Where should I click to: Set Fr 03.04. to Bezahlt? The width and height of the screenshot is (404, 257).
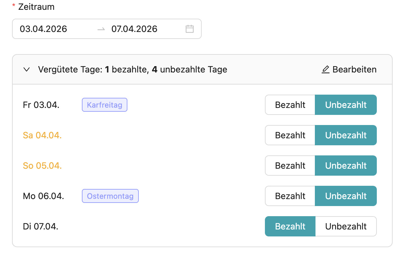pyautogui.click(x=290, y=105)
